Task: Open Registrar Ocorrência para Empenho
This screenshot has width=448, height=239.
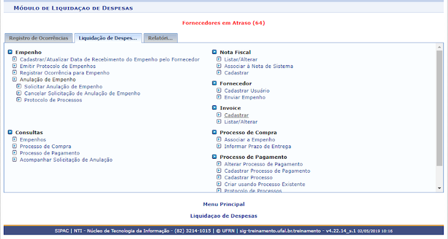Action: click(x=65, y=73)
